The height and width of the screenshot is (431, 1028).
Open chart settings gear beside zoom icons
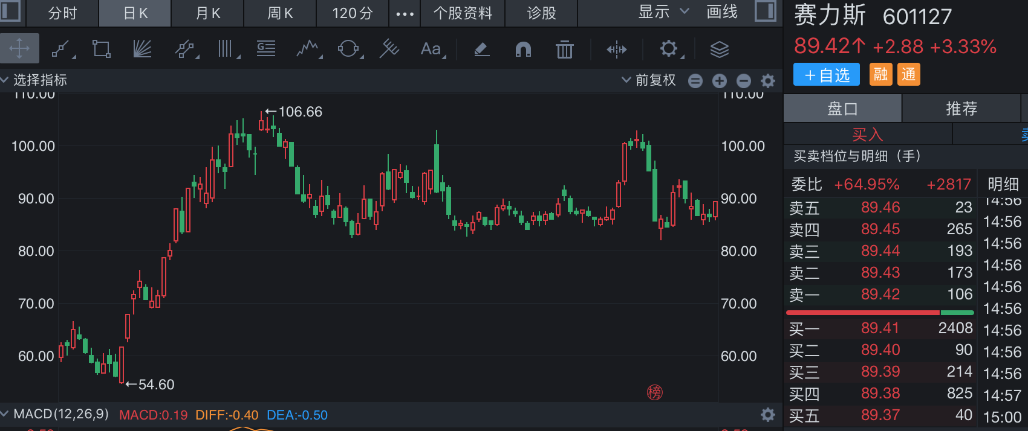point(768,81)
